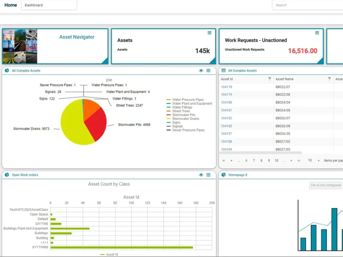Click the pie chart icon beside All Complex Assets
The width and height of the screenshot is (343, 257).
tap(7, 70)
